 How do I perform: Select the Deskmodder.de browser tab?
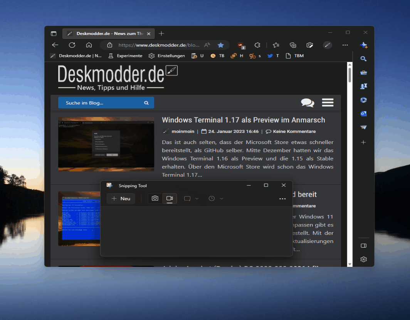[x=109, y=34]
